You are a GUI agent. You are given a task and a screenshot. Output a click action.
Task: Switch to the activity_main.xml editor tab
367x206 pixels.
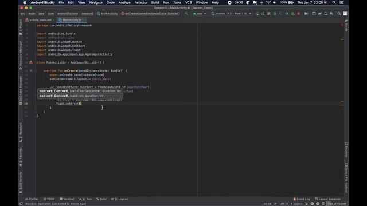click(x=40, y=20)
